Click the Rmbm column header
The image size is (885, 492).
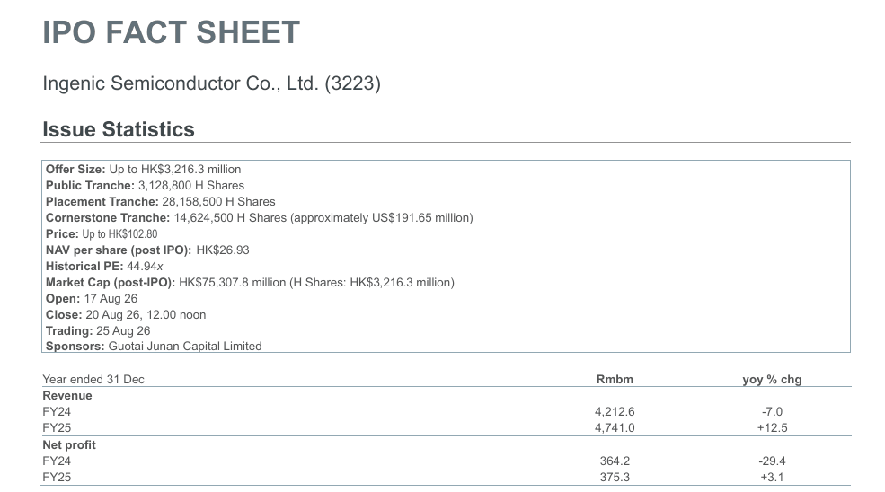click(x=615, y=379)
